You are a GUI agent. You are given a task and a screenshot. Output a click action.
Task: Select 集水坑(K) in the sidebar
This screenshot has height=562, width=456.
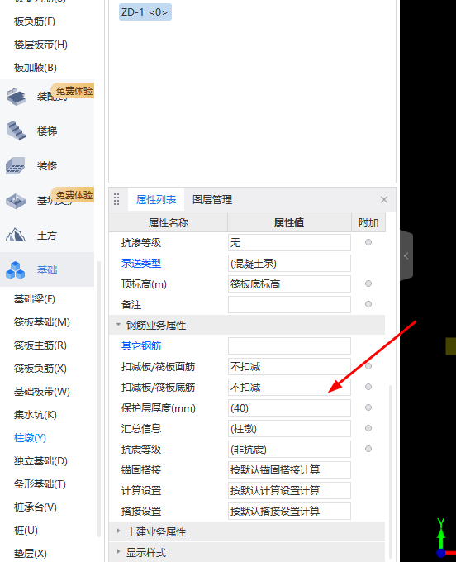point(35,415)
